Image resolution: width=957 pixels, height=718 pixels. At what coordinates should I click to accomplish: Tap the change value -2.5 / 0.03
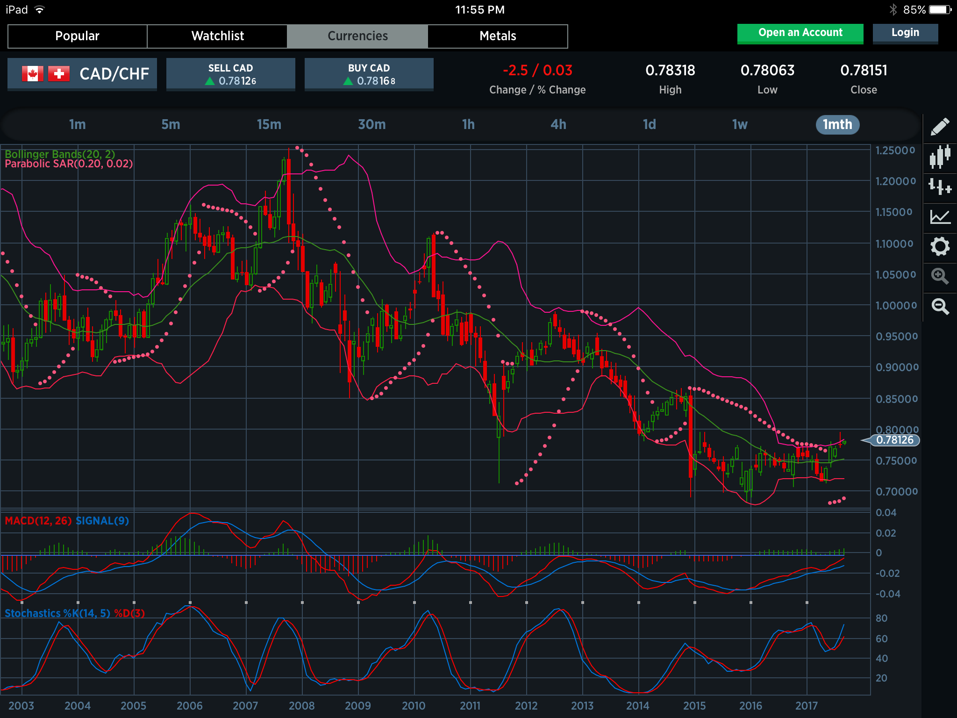point(537,71)
